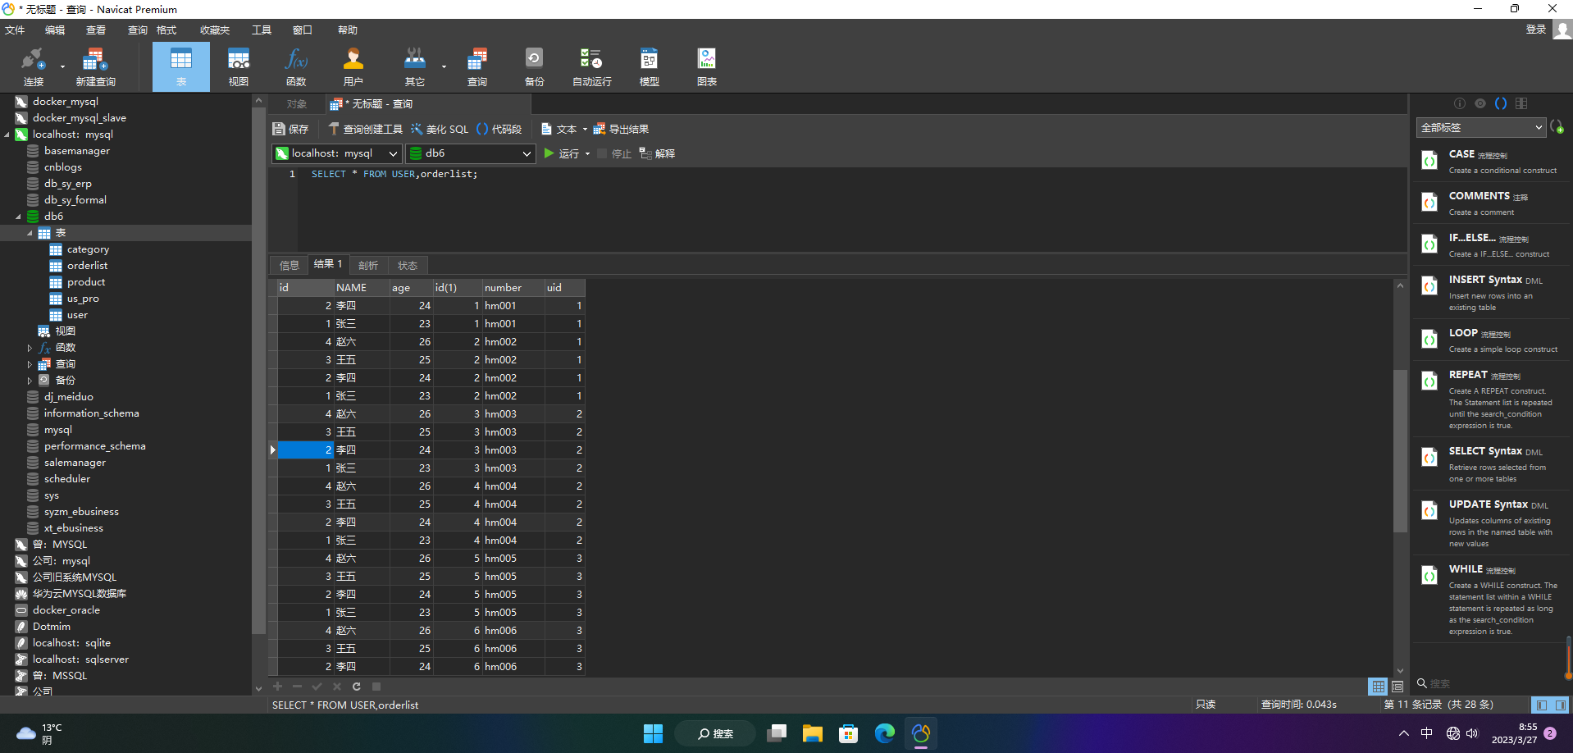Open Microsoft Edge from the taskbar
The width and height of the screenshot is (1573, 753).
[x=885, y=733]
